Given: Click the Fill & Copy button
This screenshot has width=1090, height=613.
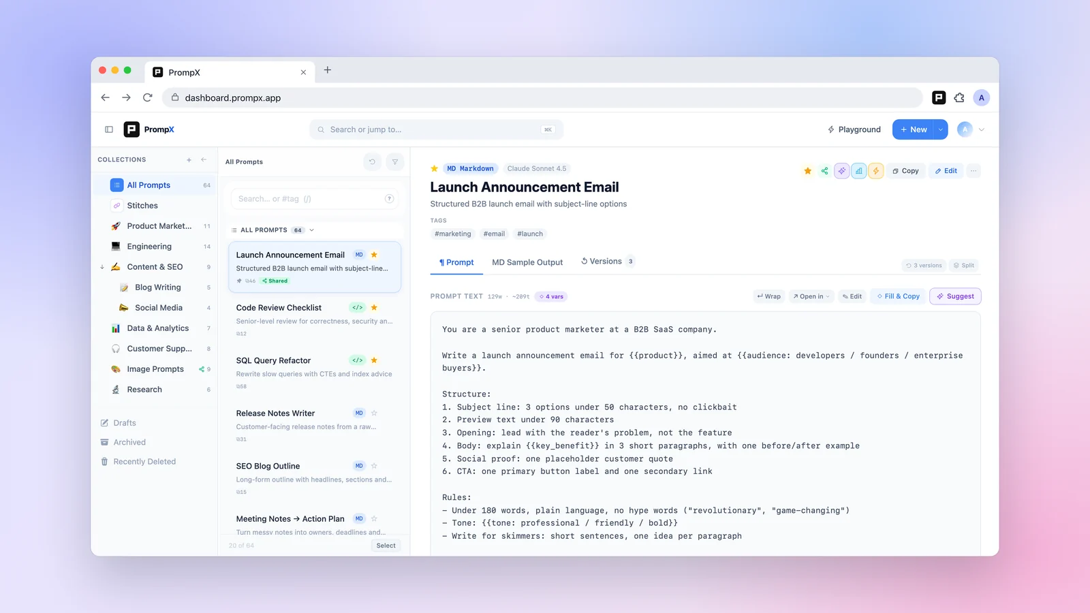Looking at the screenshot, I should pos(898,296).
